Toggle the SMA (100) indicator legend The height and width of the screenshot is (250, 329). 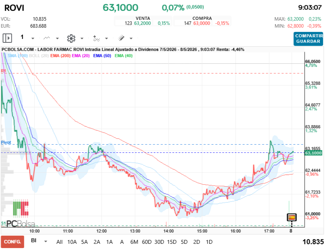pyautogui.click(x=18, y=56)
